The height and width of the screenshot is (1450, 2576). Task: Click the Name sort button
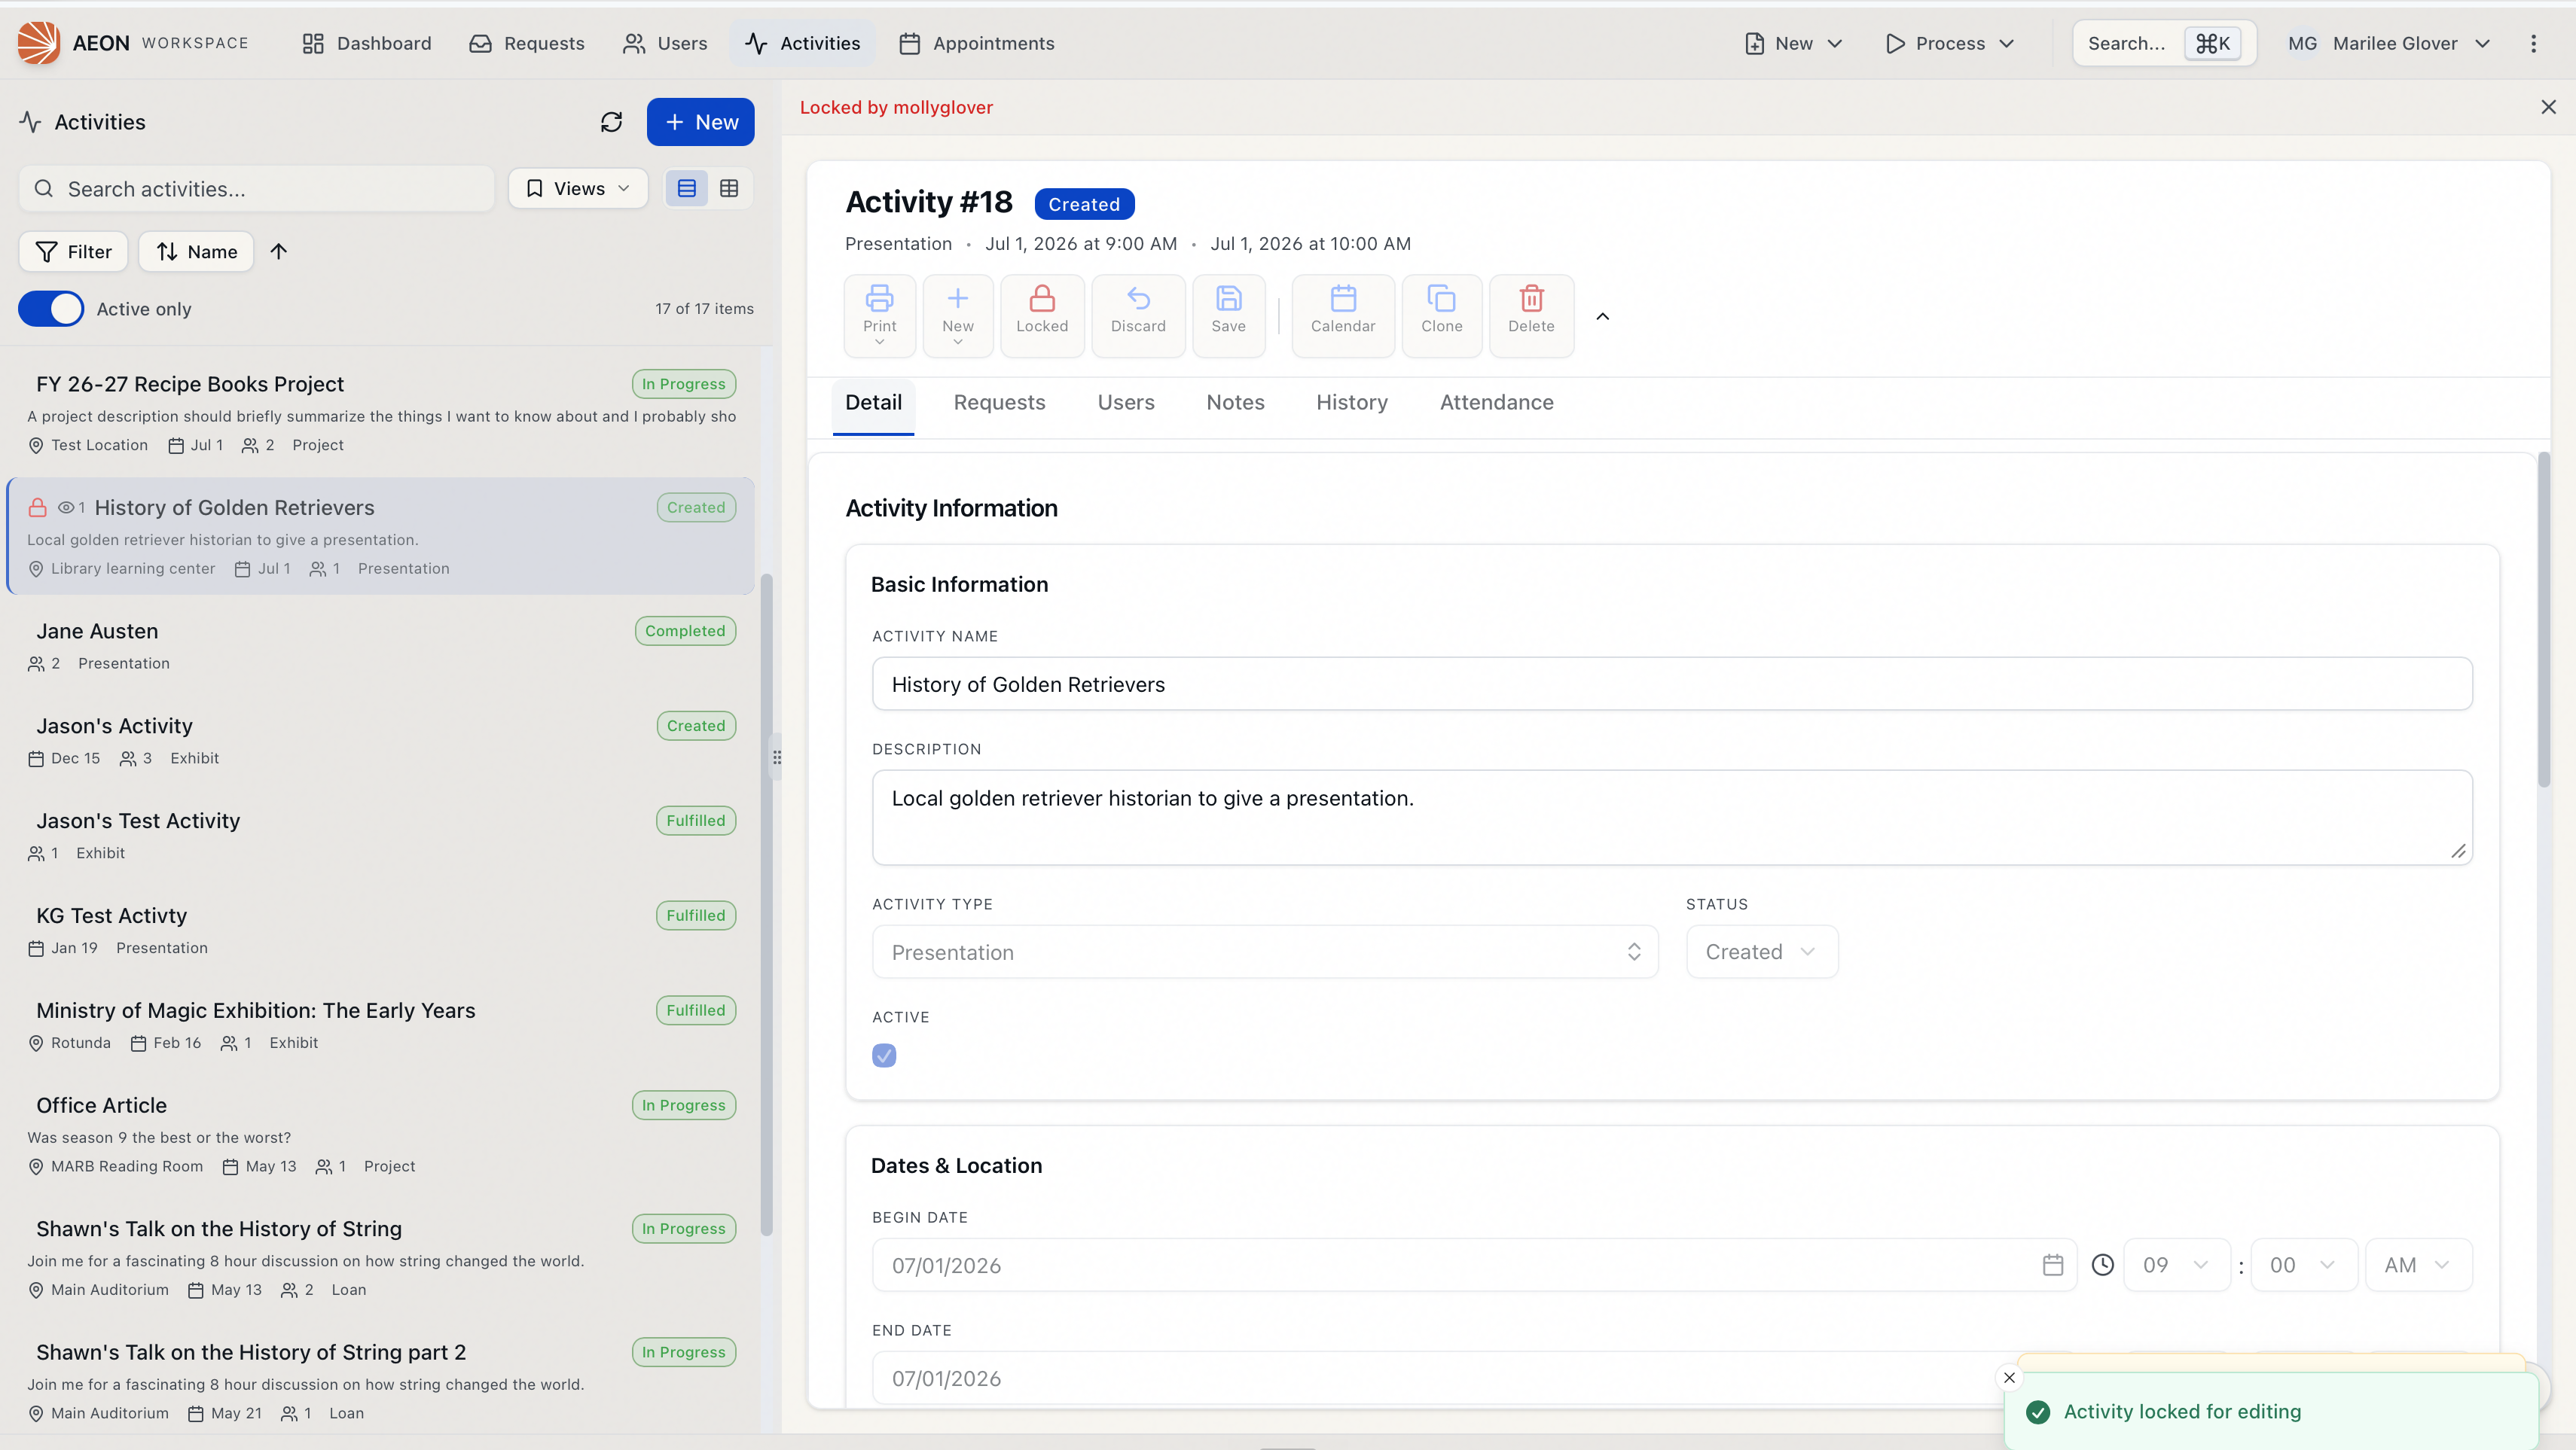196,251
